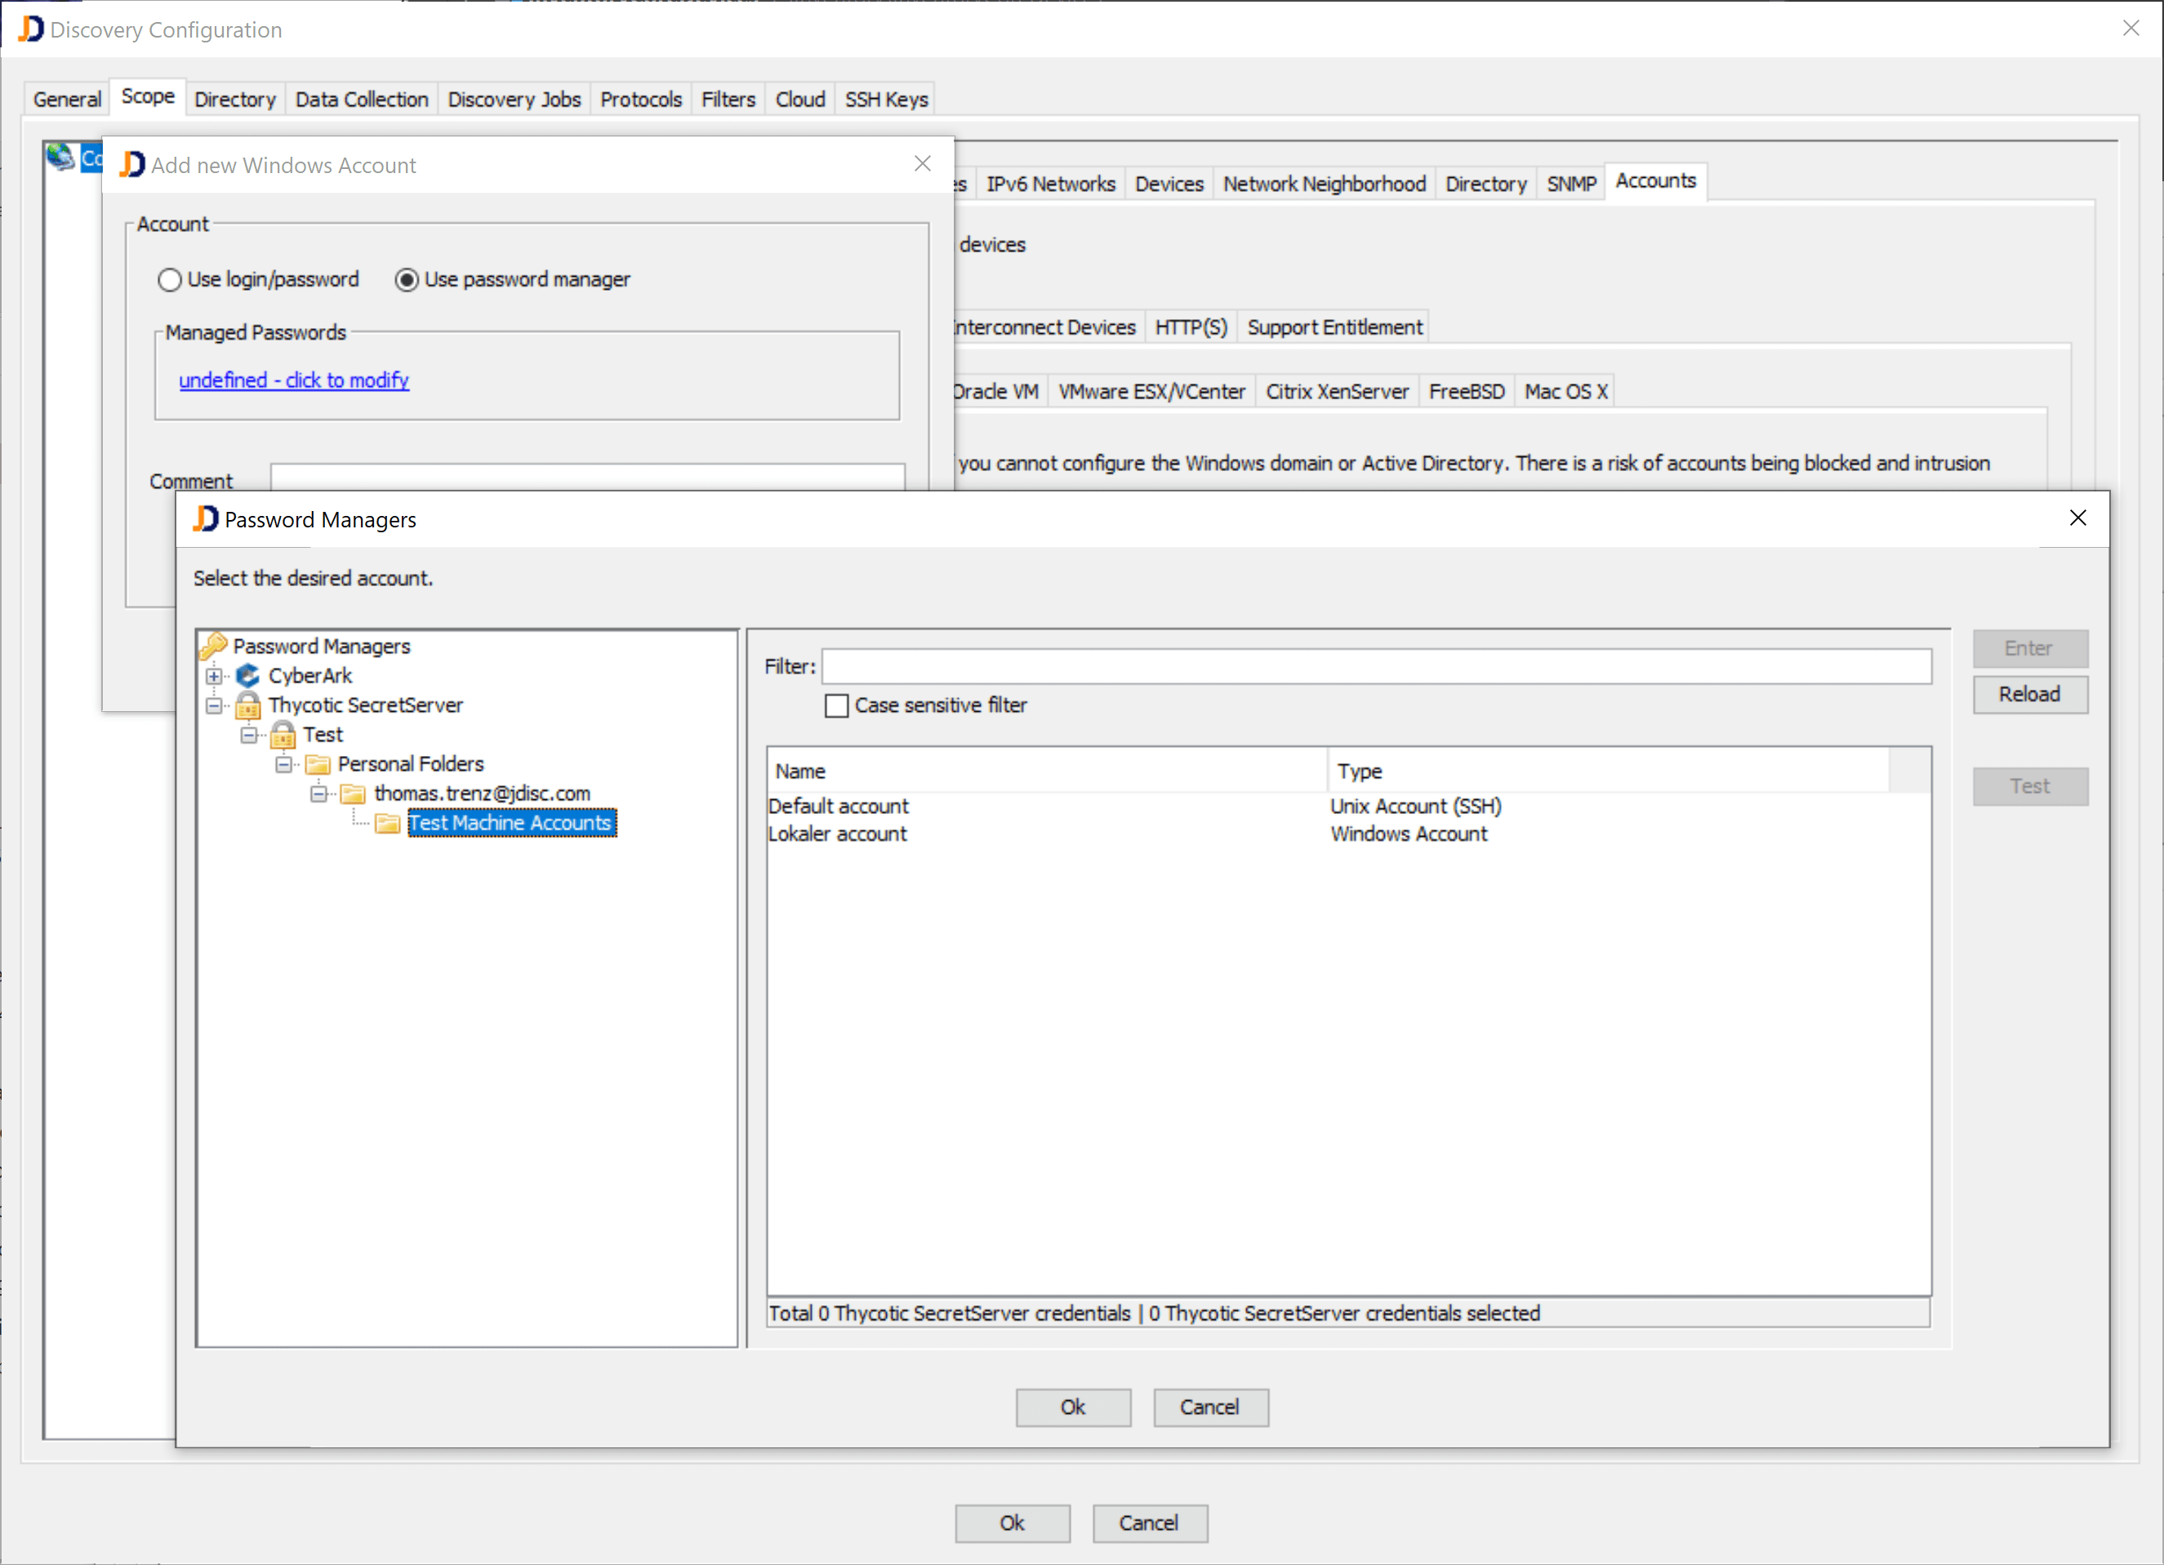The height and width of the screenshot is (1565, 2164).
Task: Collapse the Thycotic SecretServer node
Action: (214, 705)
